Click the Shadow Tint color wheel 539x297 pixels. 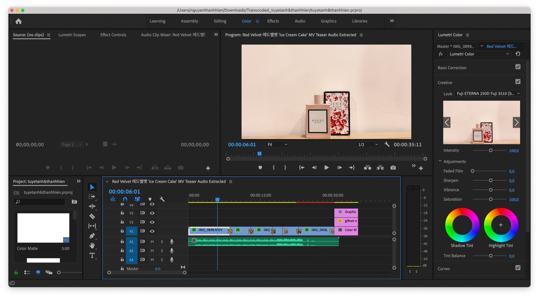coord(462,225)
